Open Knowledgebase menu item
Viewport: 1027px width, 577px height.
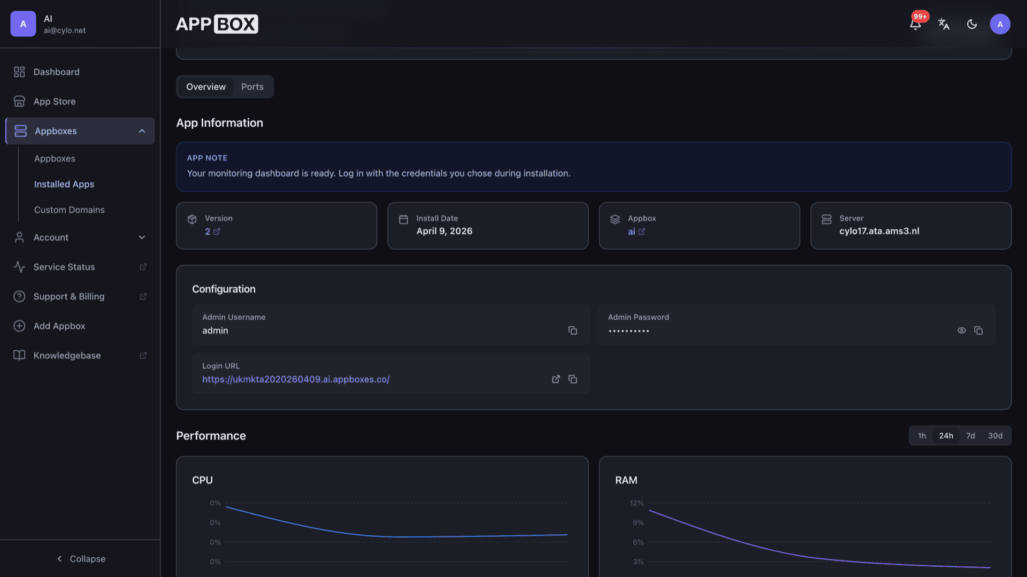pos(80,355)
